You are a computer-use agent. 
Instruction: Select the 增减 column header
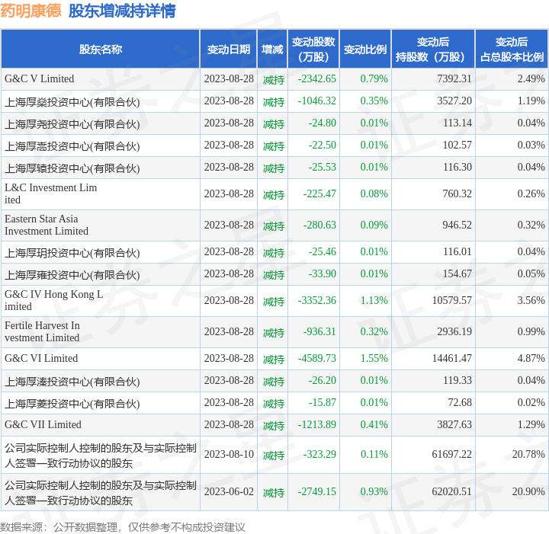pyautogui.click(x=272, y=50)
